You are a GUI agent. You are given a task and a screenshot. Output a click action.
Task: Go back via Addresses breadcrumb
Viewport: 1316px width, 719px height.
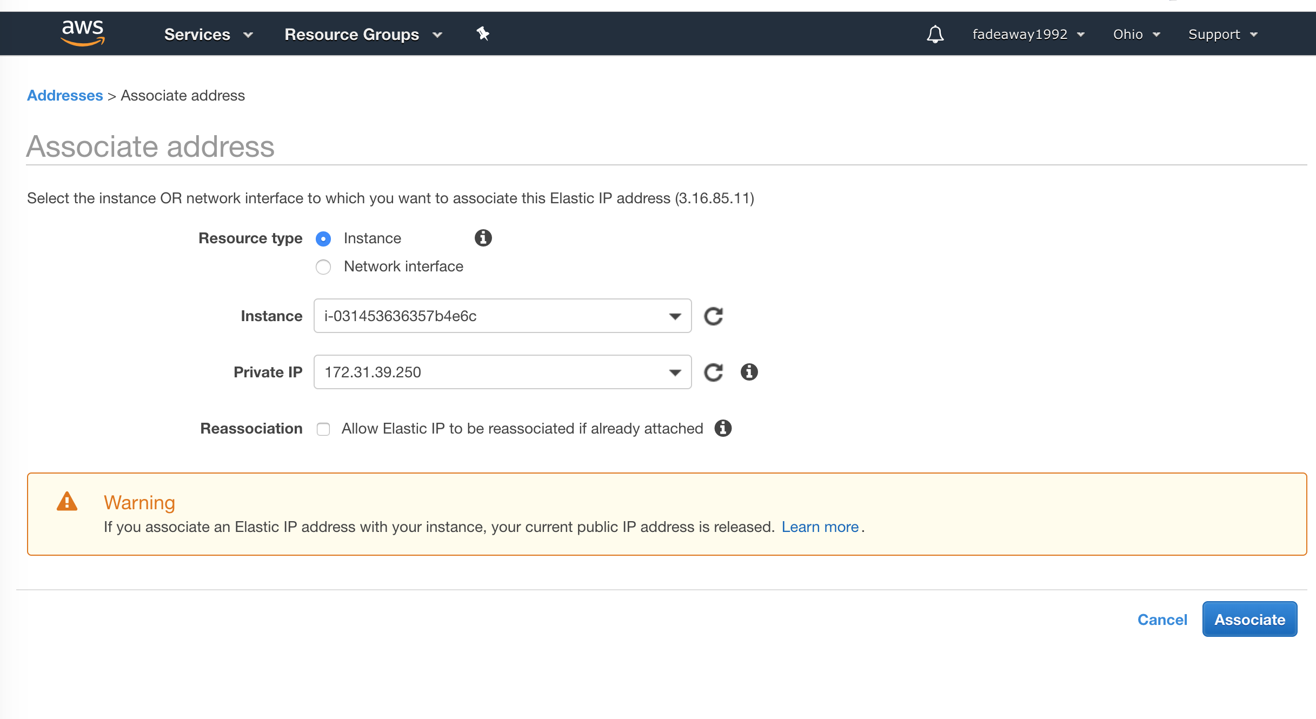pos(65,96)
